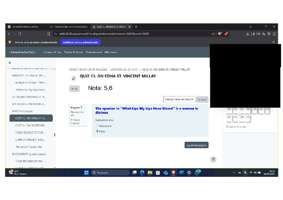The width and height of the screenshot is (283, 200).
Task: Close the course sidebar with the X
Action: pyautogui.click(x=10, y=62)
